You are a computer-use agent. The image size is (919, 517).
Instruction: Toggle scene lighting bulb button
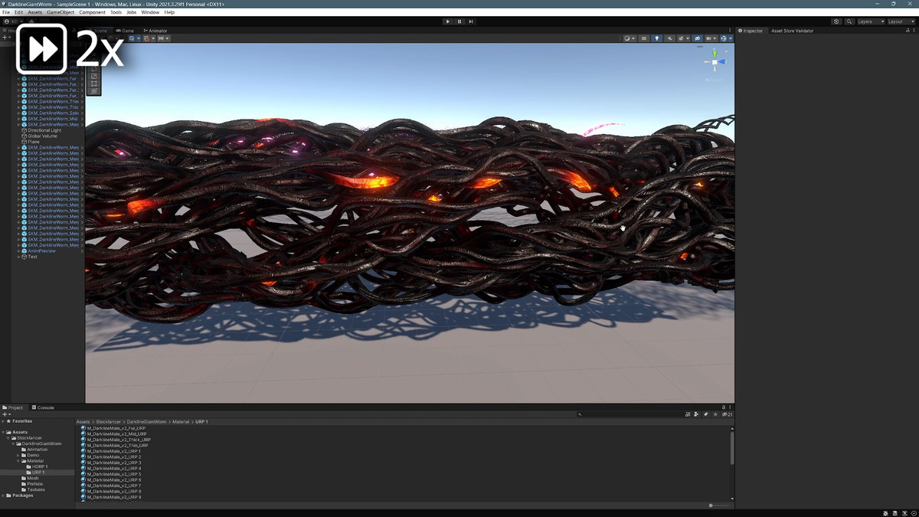(656, 38)
